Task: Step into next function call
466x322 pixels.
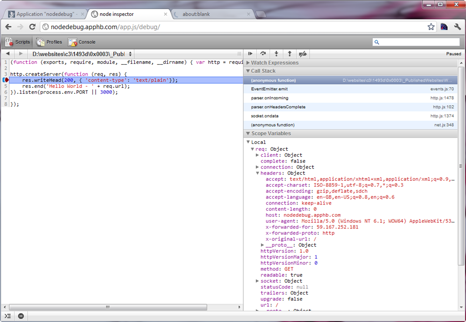Action: [276, 54]
